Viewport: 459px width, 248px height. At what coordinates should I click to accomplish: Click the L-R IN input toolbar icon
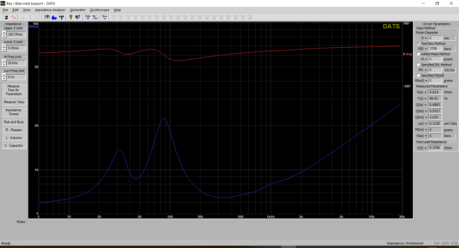38,17
